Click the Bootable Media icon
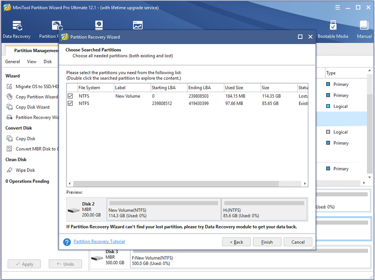The image size is (375, 280). [333, 25]
